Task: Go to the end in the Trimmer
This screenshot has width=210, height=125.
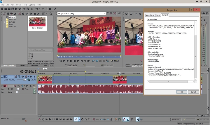Action: tap(82, 61)
